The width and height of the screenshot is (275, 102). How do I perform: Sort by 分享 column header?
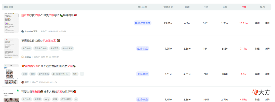pyautogui.click(x=225, y=7)
